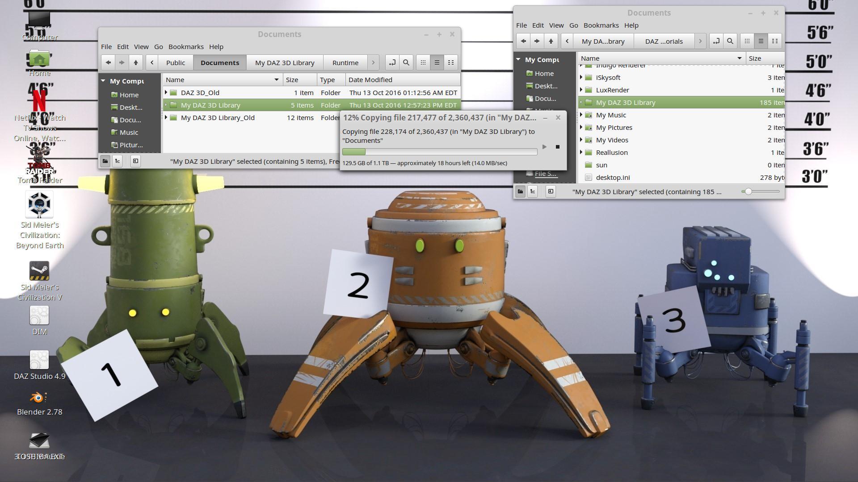Expand My DAZ 3D Library_Old folder
The image size is (858, 482).
[166, 118]
